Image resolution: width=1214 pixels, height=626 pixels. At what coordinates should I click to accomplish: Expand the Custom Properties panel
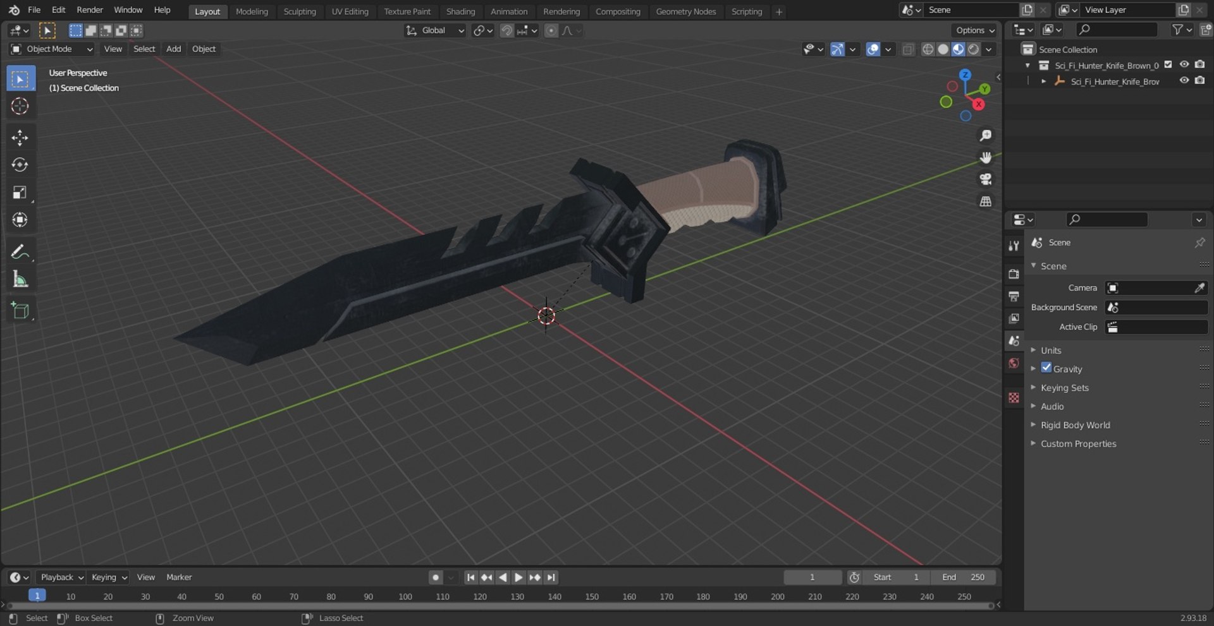pyautogui.click(x=1078, y=443)
